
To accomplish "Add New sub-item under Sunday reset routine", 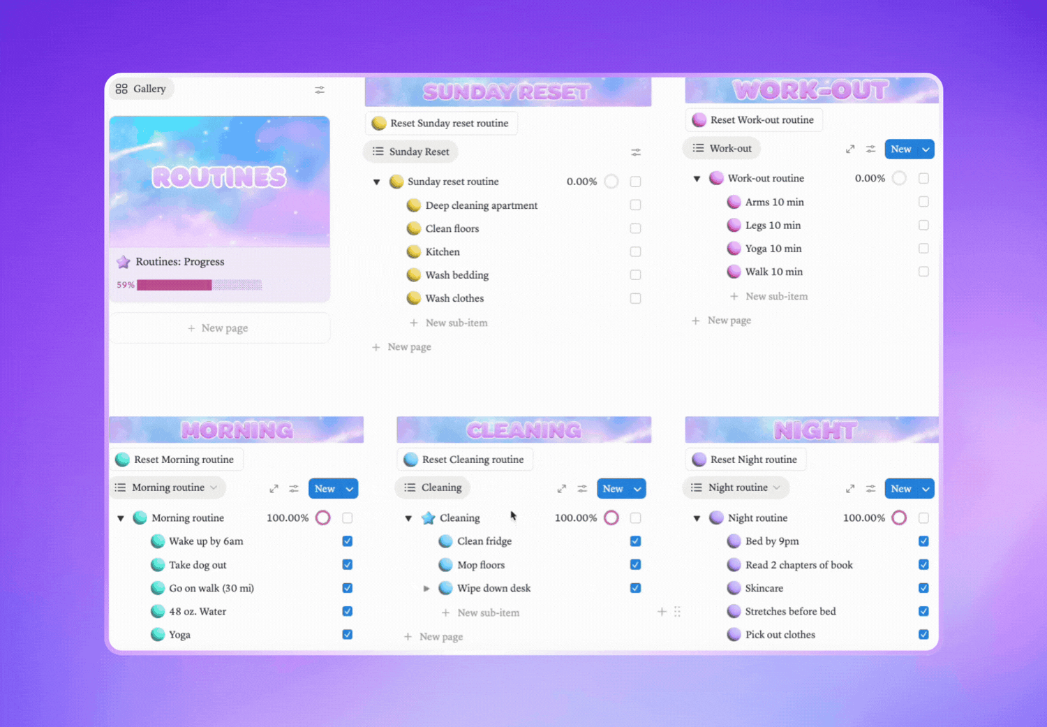I will coord(449,323).
